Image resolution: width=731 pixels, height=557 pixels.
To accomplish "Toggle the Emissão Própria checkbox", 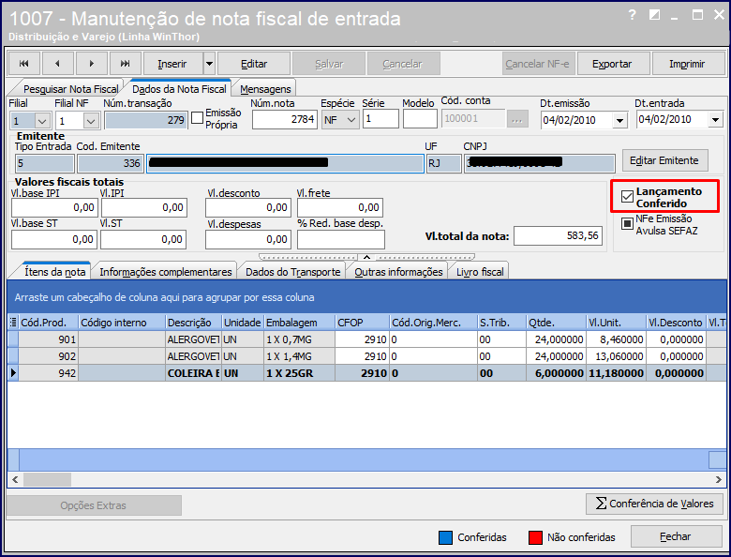I will pos(197,117).
